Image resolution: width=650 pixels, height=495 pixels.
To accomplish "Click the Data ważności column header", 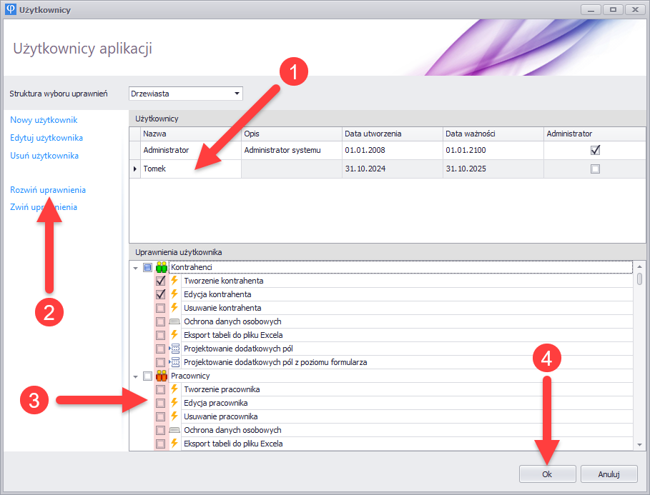I will coord(491,134).
